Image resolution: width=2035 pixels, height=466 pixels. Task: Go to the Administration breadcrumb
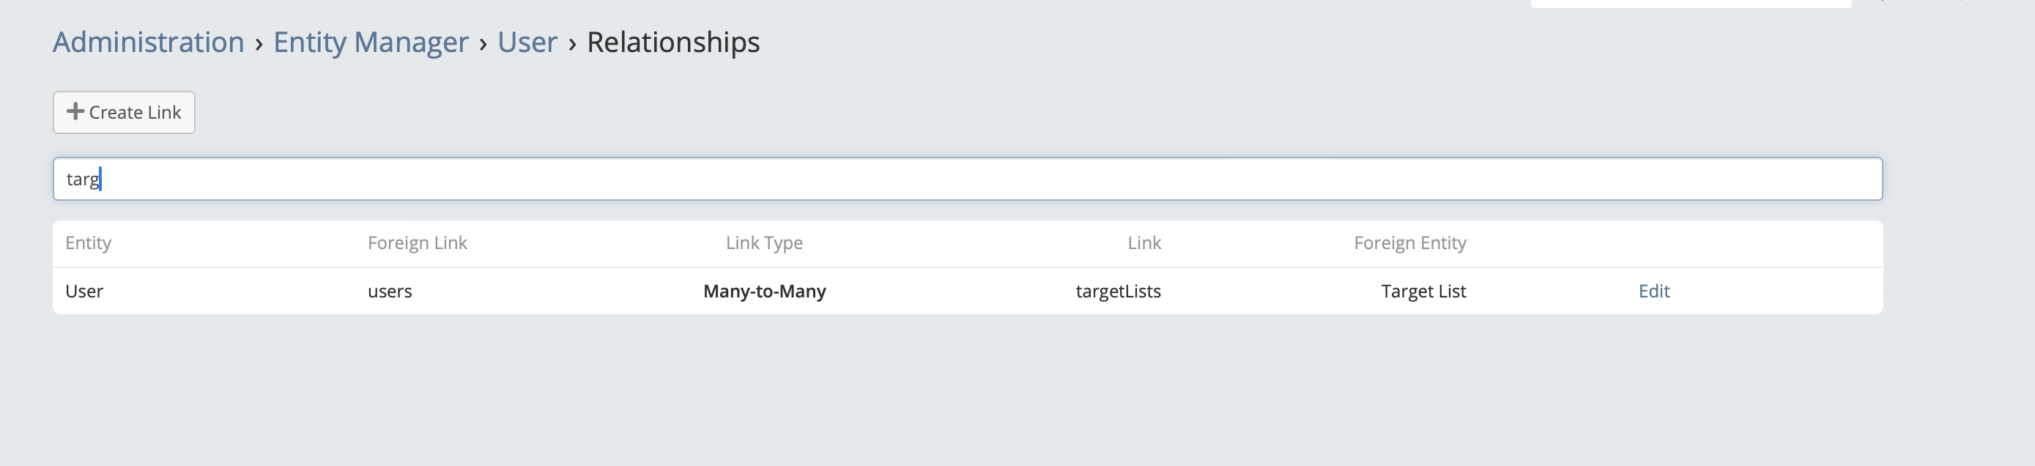(149, 42)
